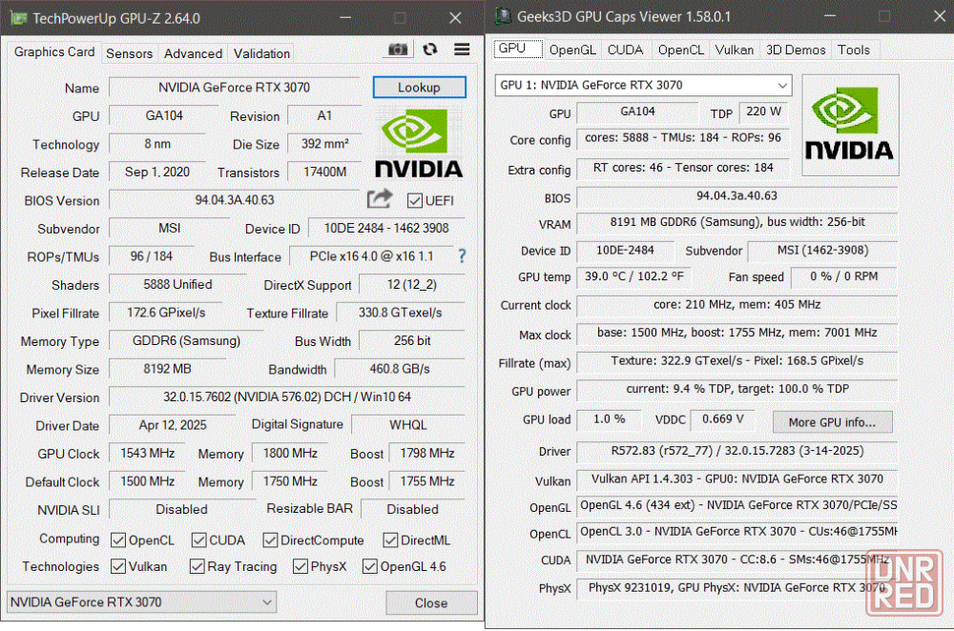954x631 pixels.
Task: Click the Bus Interface question mark icon
Action: point(463,255)
